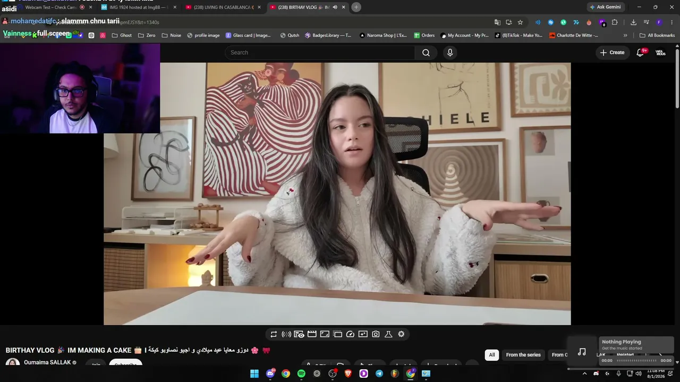
Task: Open the TikTok Make Your Day bookmark
Action: (x=518, y=36)
